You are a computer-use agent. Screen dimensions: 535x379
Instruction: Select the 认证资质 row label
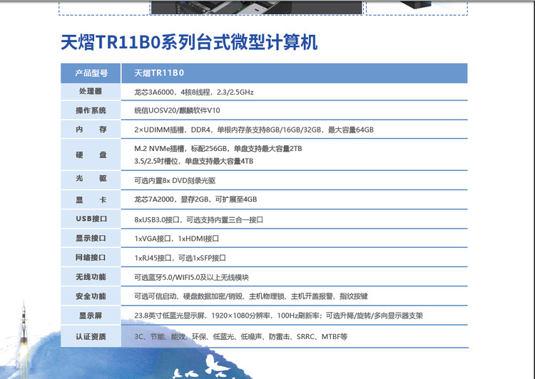tap(91, 337)
